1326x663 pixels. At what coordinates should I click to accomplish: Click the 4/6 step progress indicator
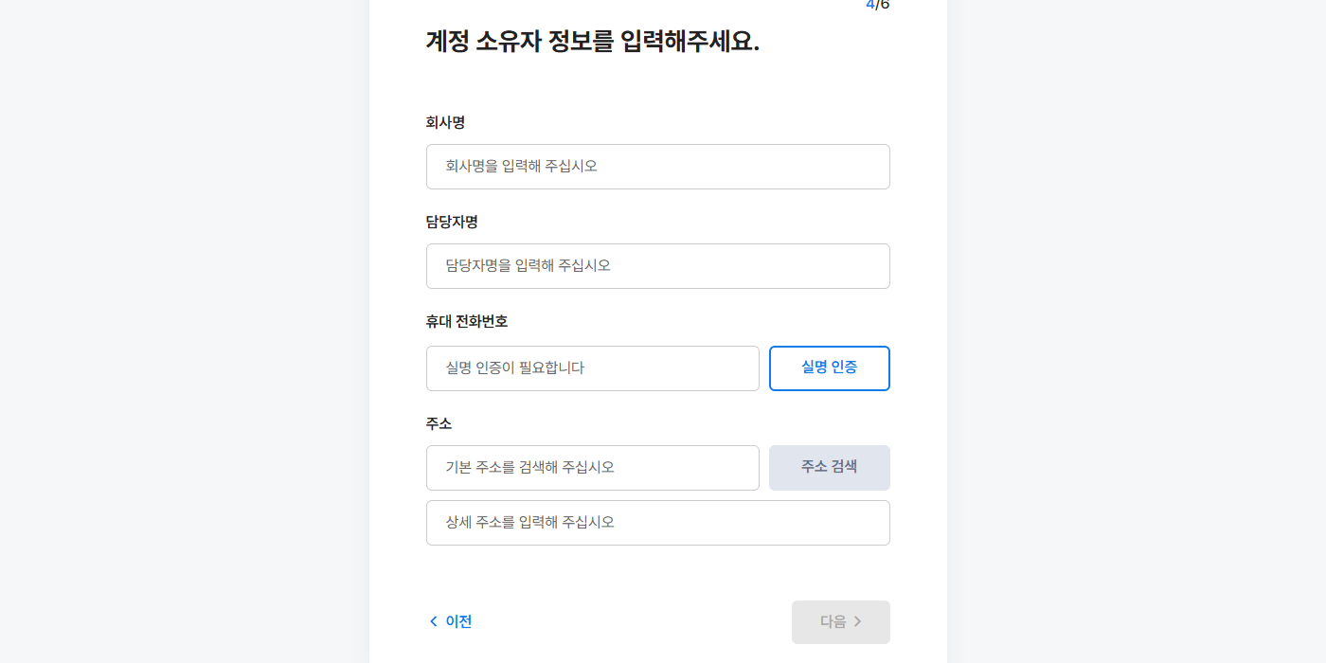click(x=878, y=5)
